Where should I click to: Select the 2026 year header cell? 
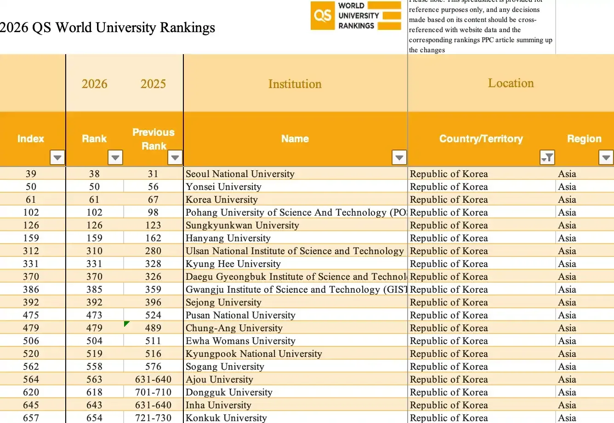coord(95,83)
